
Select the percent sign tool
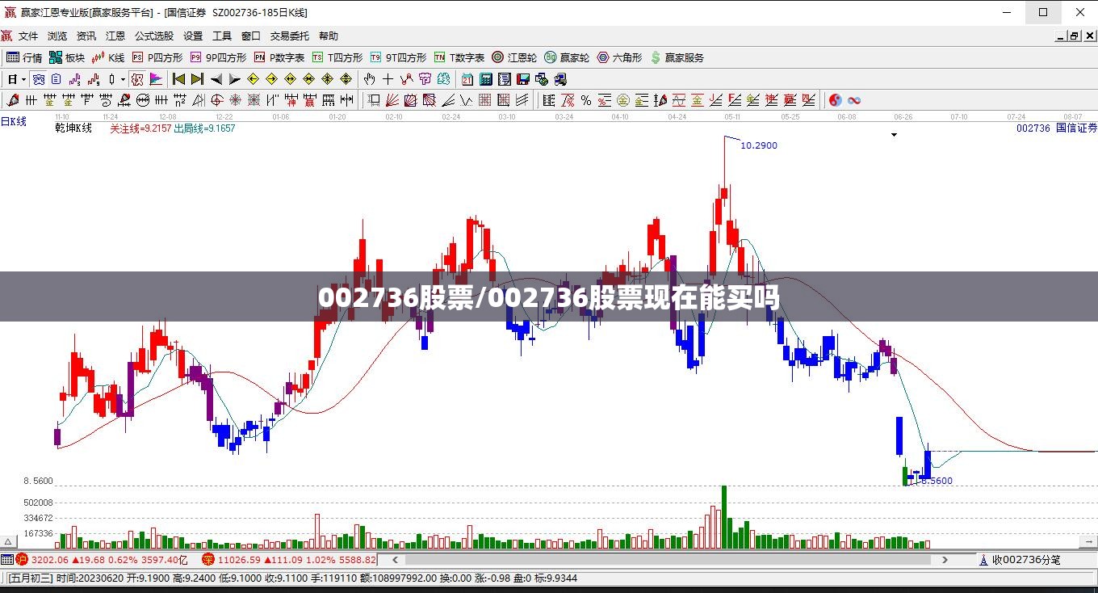pos(586,100)
